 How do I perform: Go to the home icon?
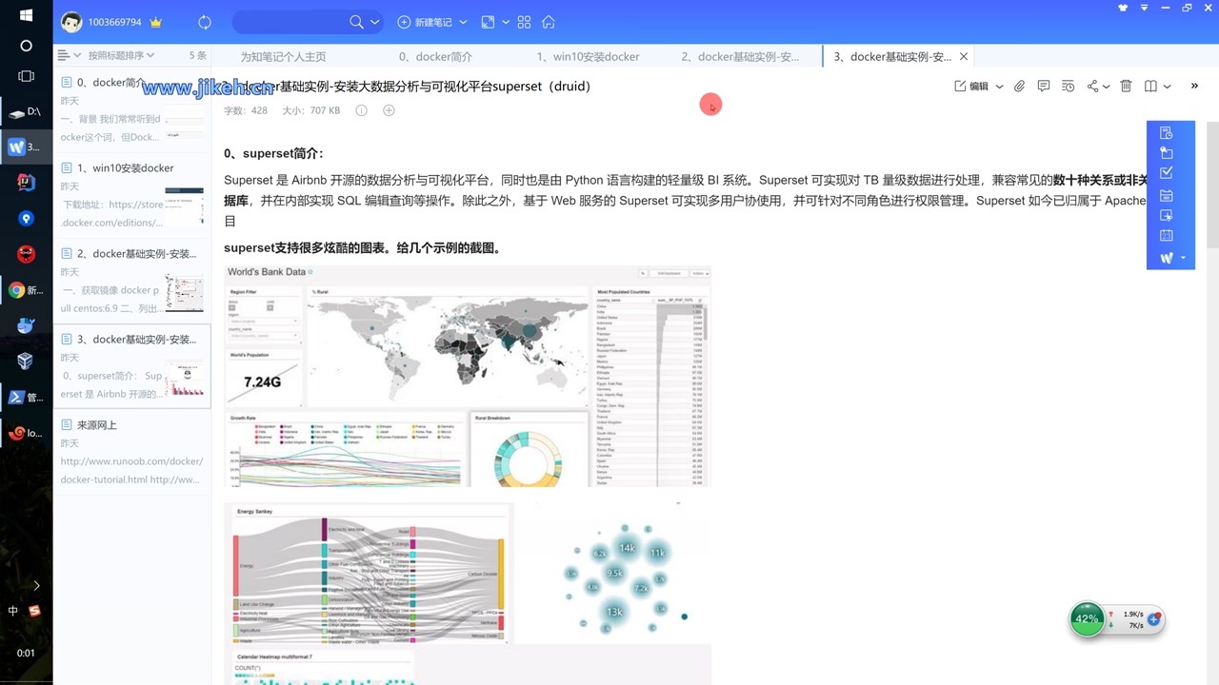coord(549,22)
